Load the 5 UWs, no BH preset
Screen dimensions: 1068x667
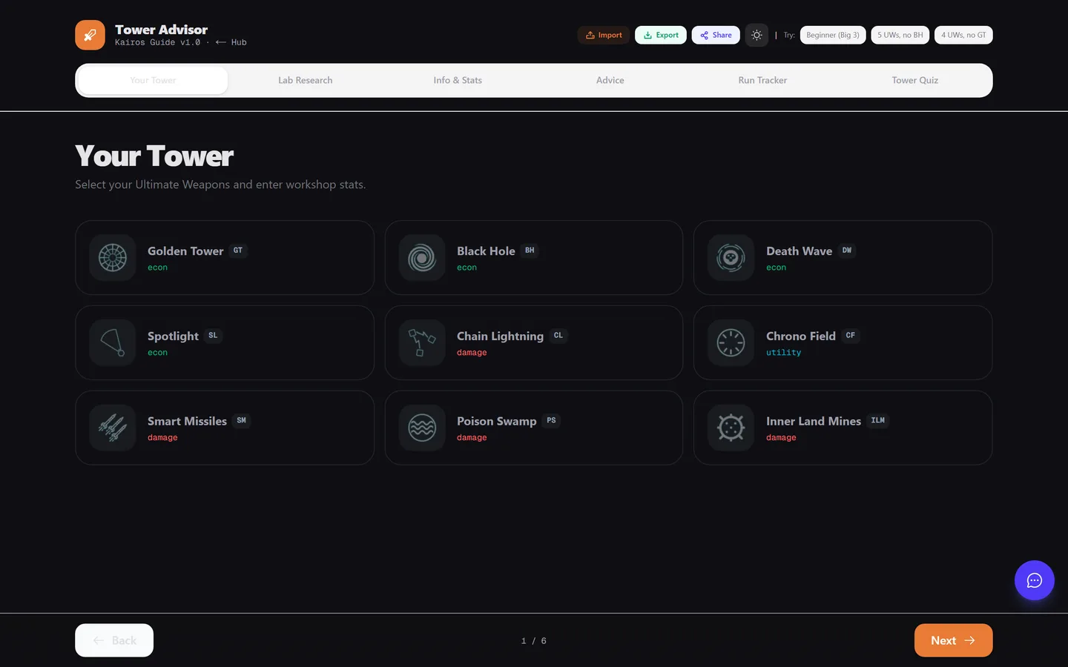click(900, 35)
